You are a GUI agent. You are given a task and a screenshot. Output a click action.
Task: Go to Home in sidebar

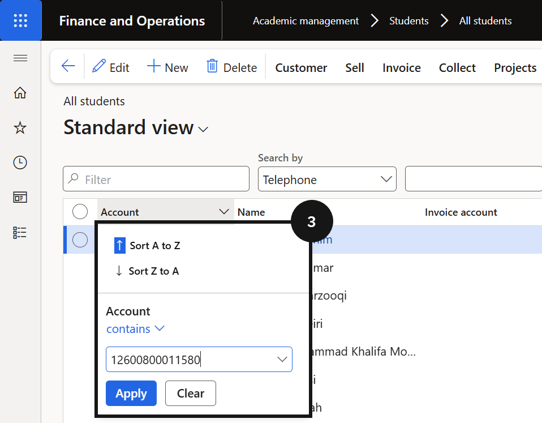click(x=20, y=93)
